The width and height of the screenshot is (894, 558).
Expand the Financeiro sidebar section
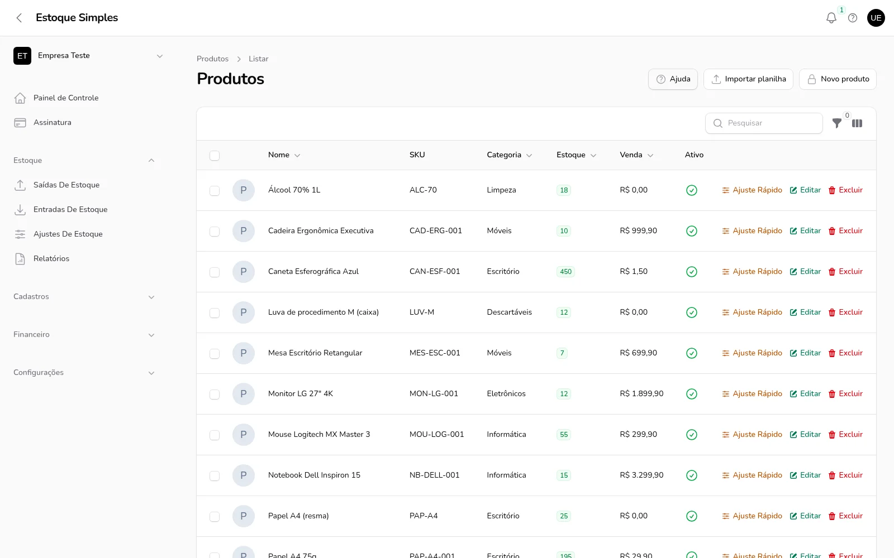[x=84, y=335]
